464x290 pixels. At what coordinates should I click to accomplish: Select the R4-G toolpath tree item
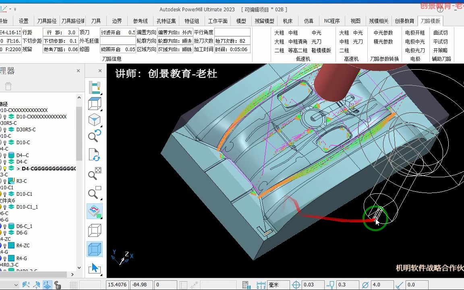coord(22,258)
